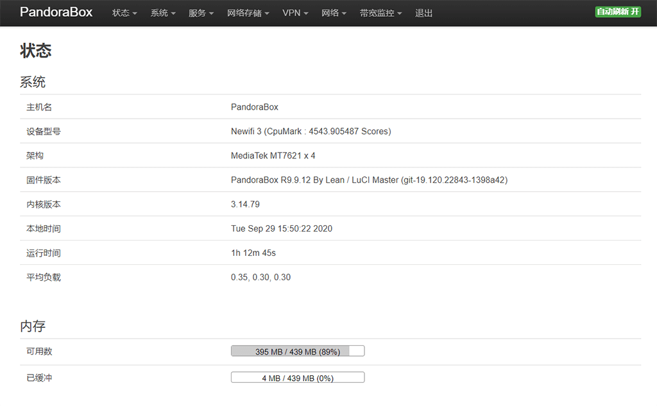Click local time Tue Sep 29 15:50:22 2020
The width and height of the screenshot is (657, 406).
[x=282, y=228]
